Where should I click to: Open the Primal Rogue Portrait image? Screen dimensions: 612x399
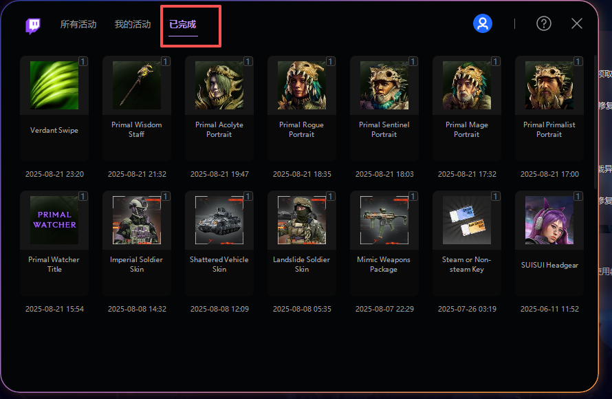[302, 85]
